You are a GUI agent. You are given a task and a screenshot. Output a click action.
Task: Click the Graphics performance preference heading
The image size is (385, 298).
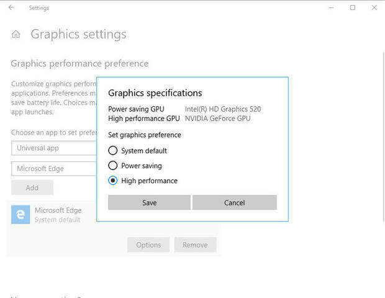click(79, 63)
